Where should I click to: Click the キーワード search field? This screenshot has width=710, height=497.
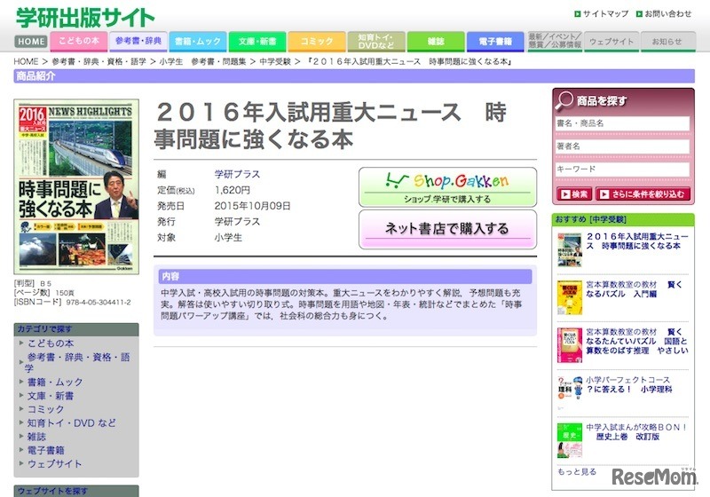tap(622, 170)
